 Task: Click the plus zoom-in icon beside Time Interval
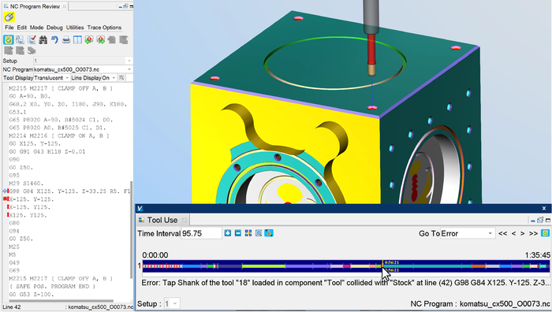[228, 233]
